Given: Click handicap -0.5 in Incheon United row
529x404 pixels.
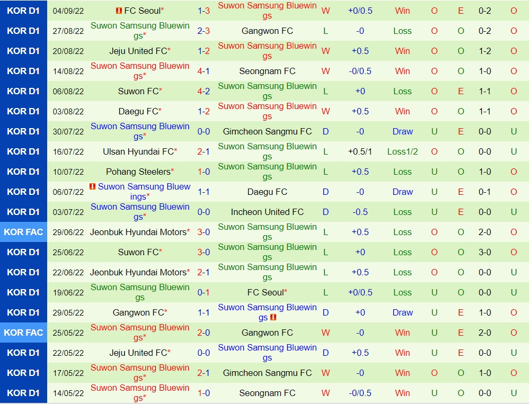Looking at the screenshot, I should click(x=360, y=212).
